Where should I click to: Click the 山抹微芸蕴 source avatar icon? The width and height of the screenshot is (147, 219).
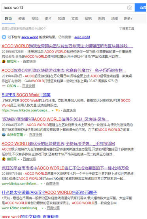[4, 135]
